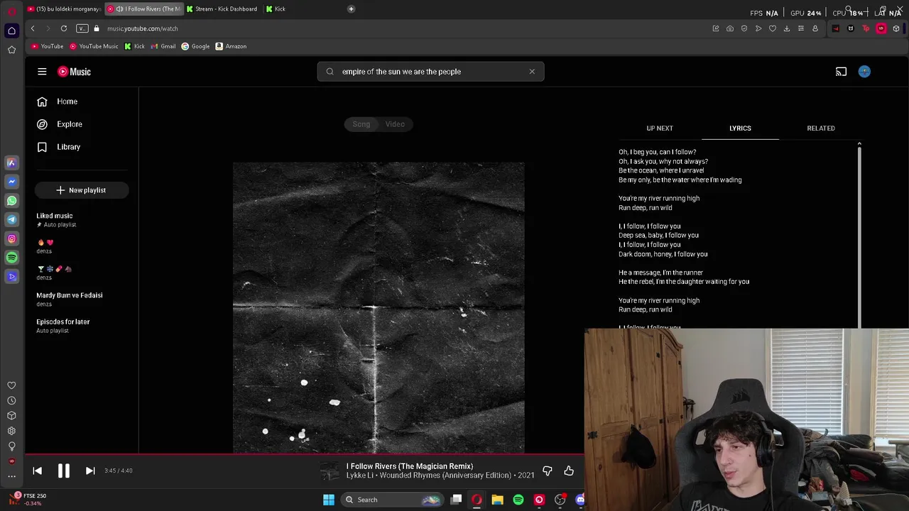The width and height of the screenshot is (909, 511).
Task: Open Opera easy setup sliders icon
Action: tap(801, 28)
